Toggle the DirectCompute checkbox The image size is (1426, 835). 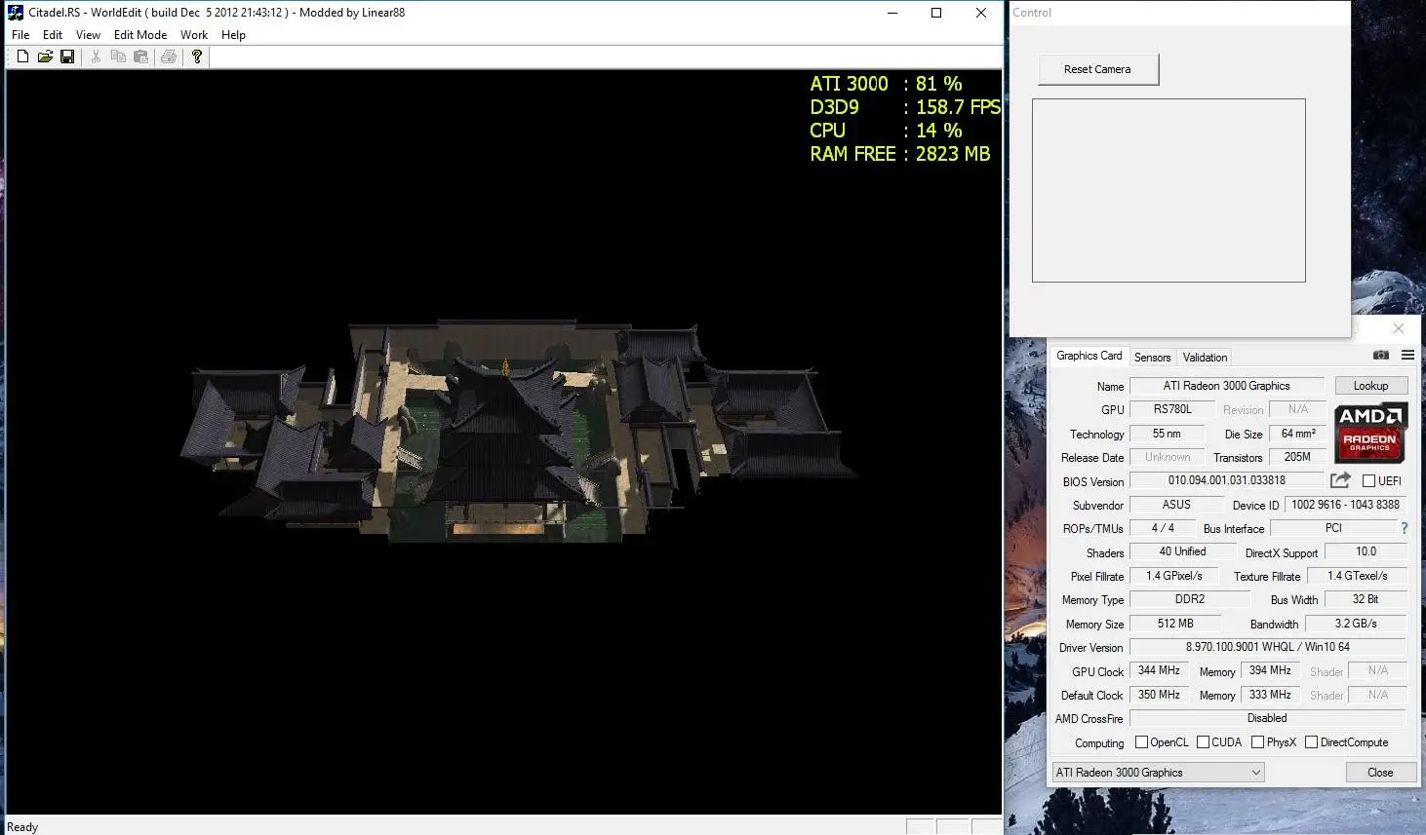1311,742
